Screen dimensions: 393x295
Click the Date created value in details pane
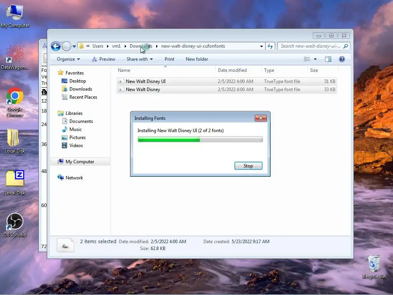[x=250, y=242]
